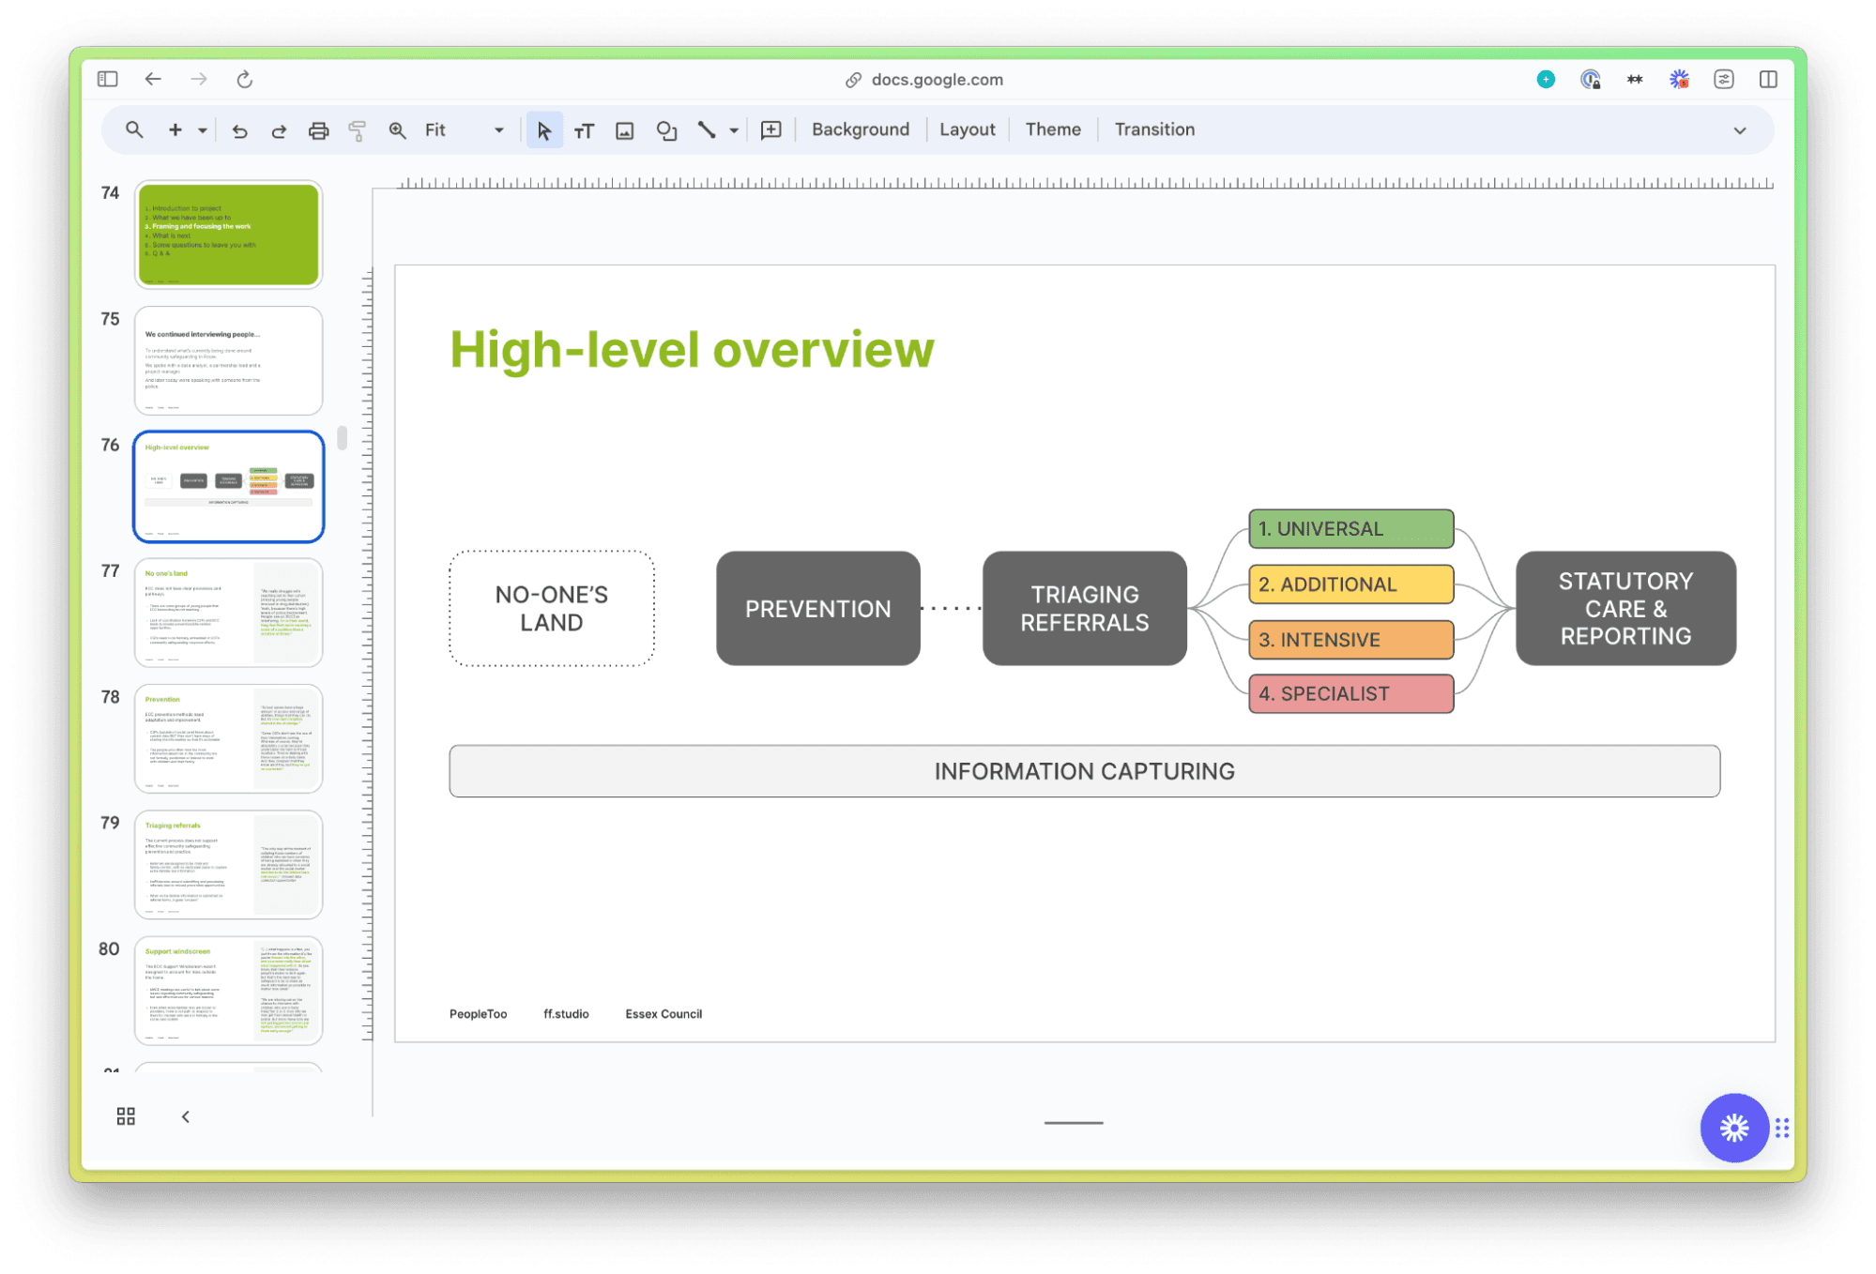Select slide 79 Triaging referrals thumbnail

pos(229,864)
